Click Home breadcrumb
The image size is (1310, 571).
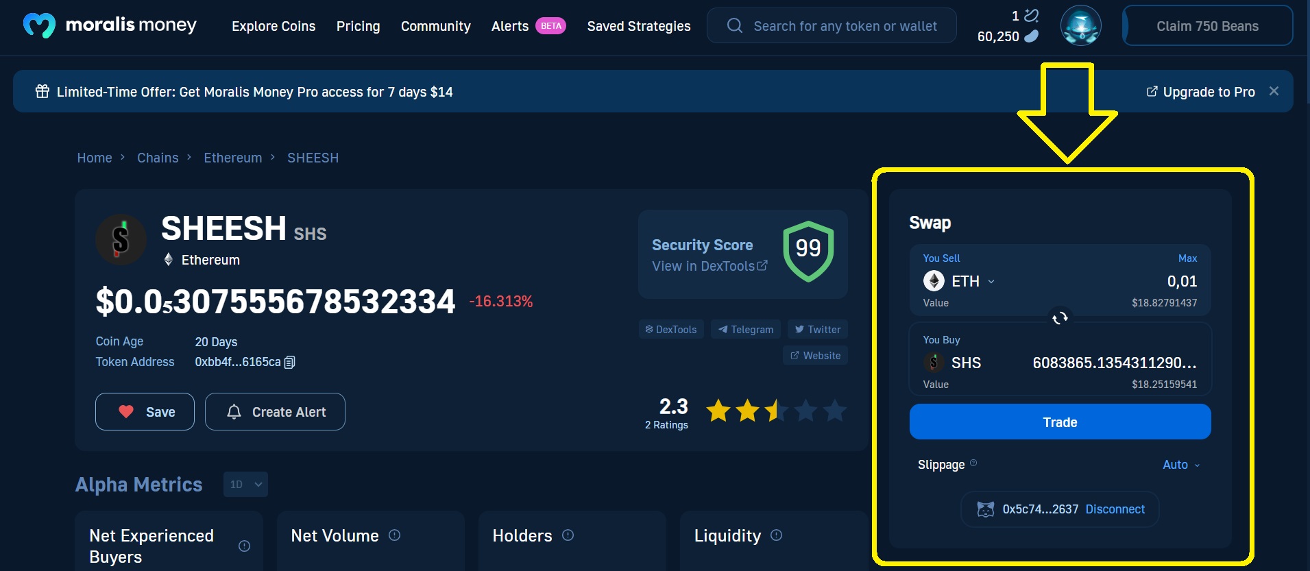pos(95,158)
